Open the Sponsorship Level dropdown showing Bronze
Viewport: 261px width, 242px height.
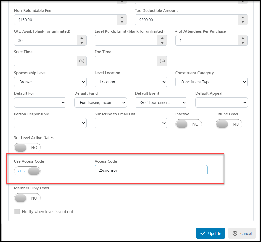click(x=50, y=82)
